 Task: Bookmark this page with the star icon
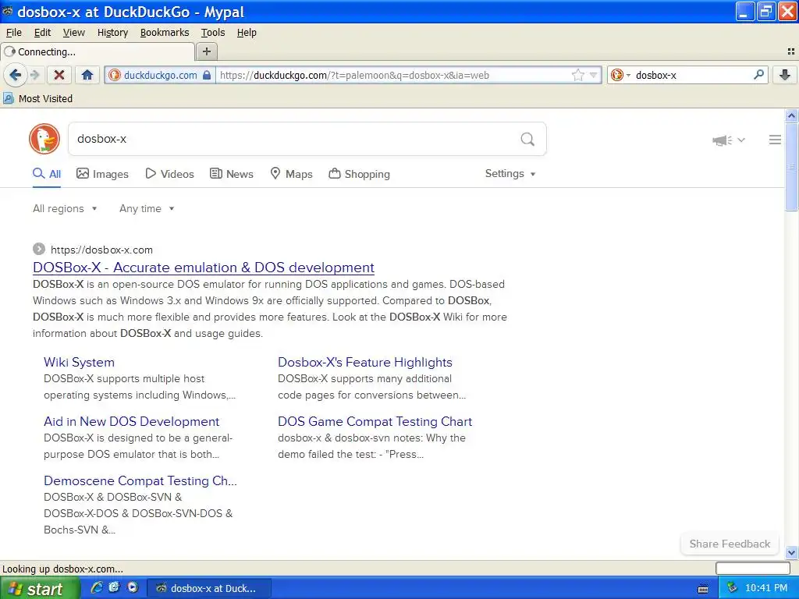[578, 75]
